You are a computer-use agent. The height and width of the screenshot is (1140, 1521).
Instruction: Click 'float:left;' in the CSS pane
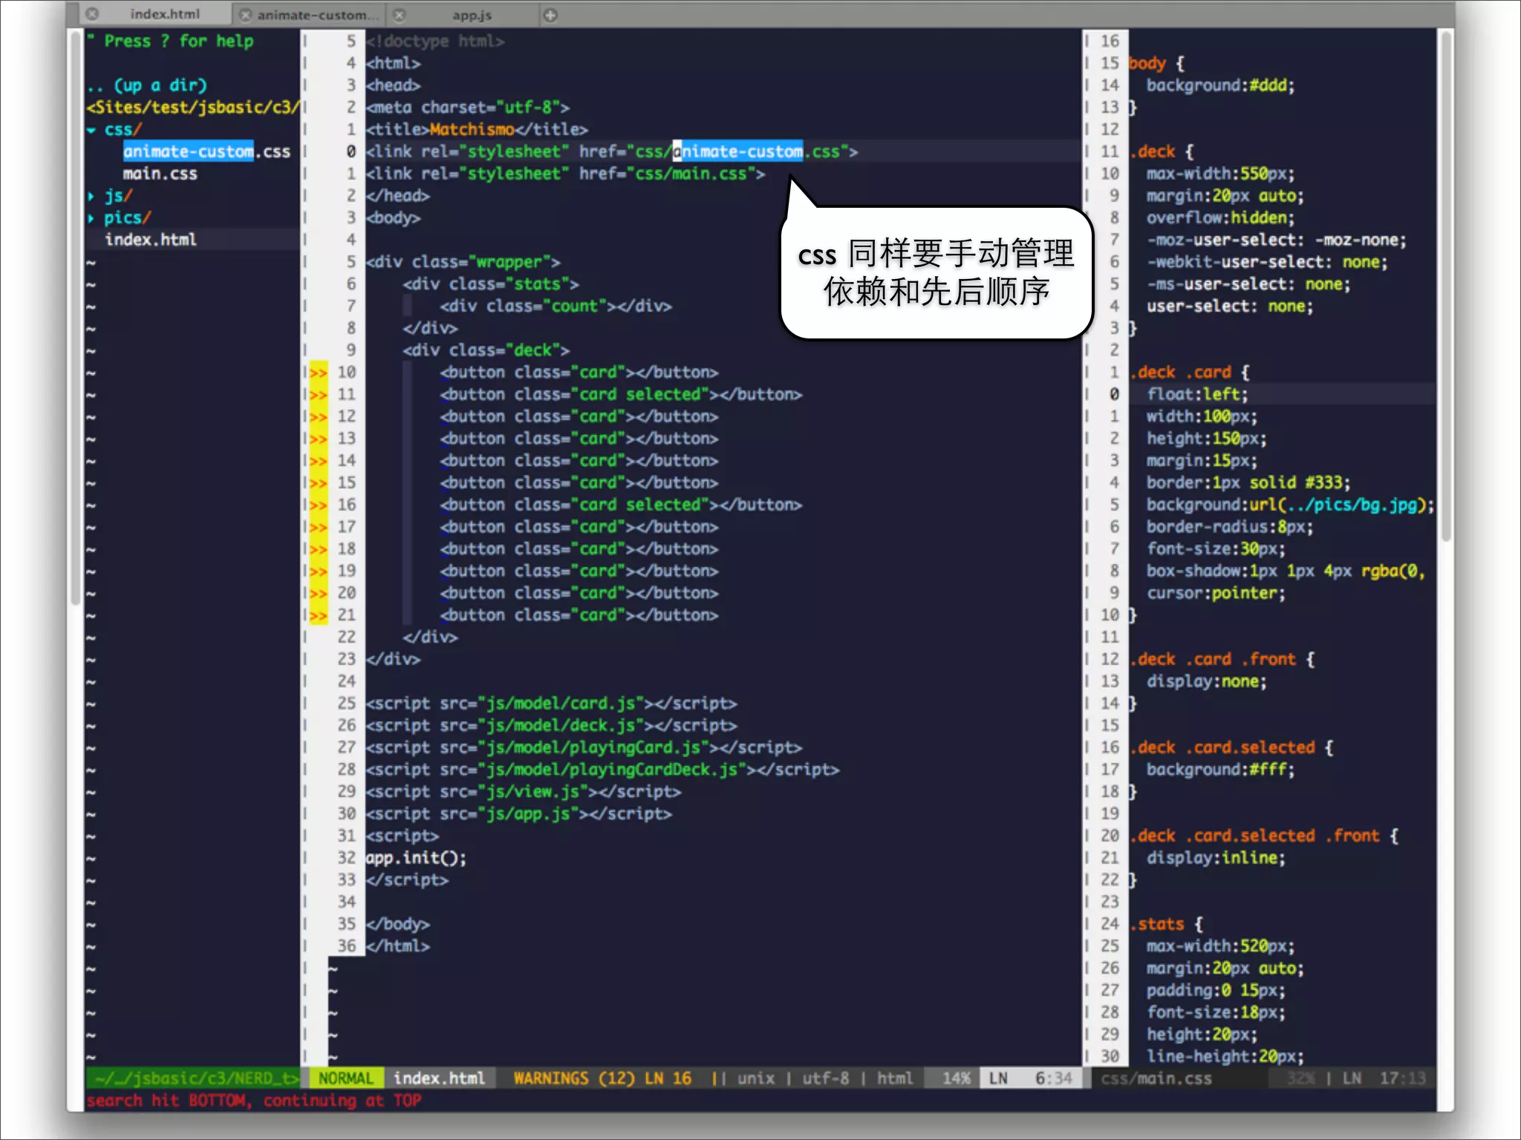(x=1197, y=395)
